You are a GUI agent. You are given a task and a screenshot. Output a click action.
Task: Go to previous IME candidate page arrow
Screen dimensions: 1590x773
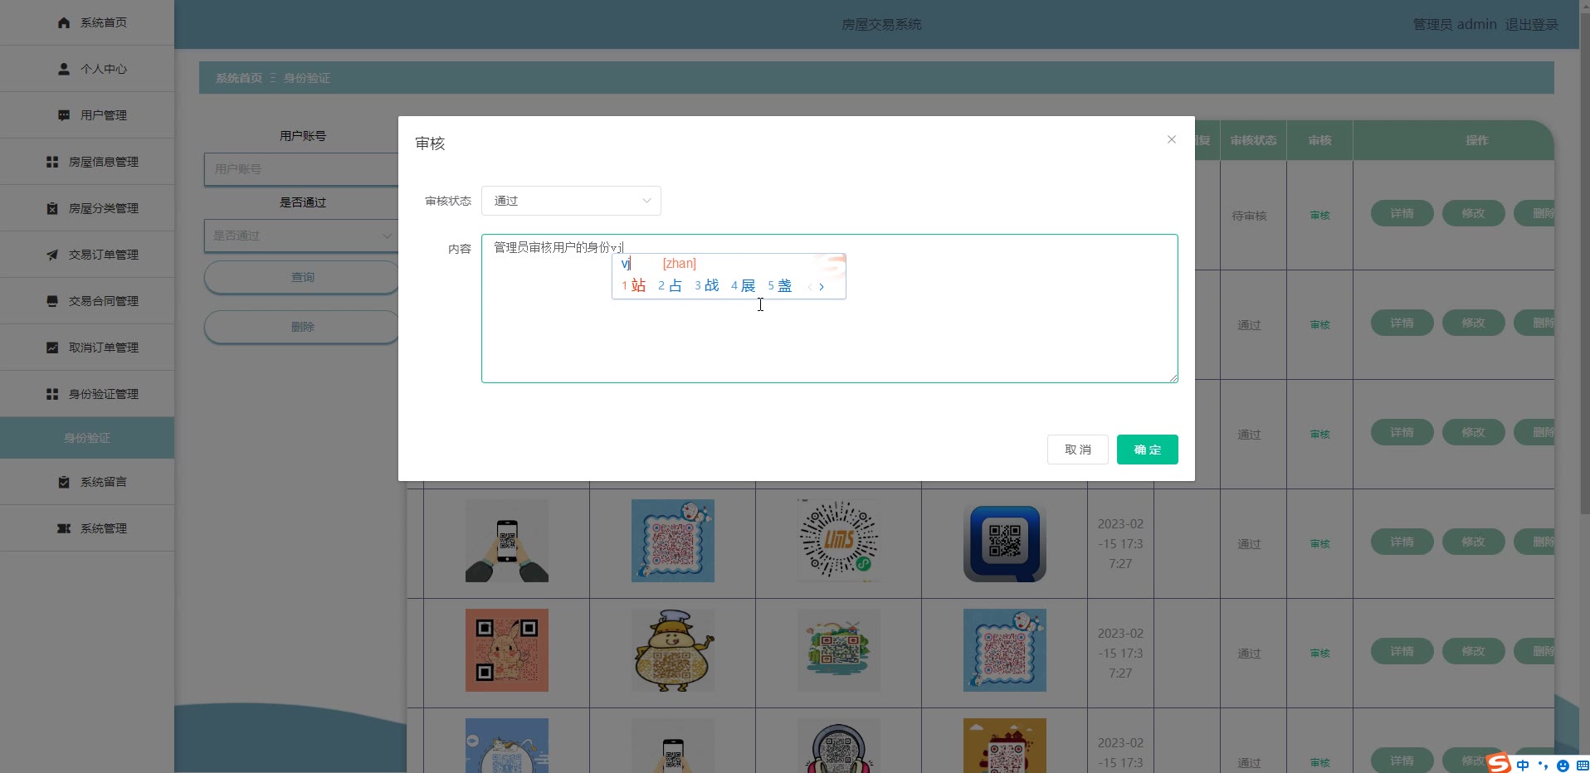click(809, 287)
